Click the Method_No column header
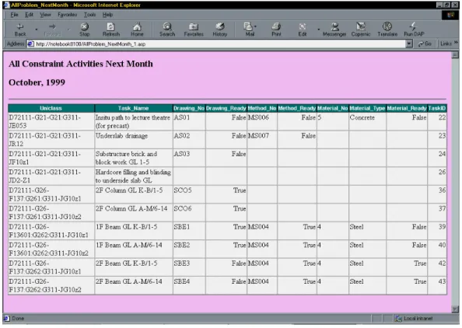Viewport: 462px width, 328px height. [261, 108]
